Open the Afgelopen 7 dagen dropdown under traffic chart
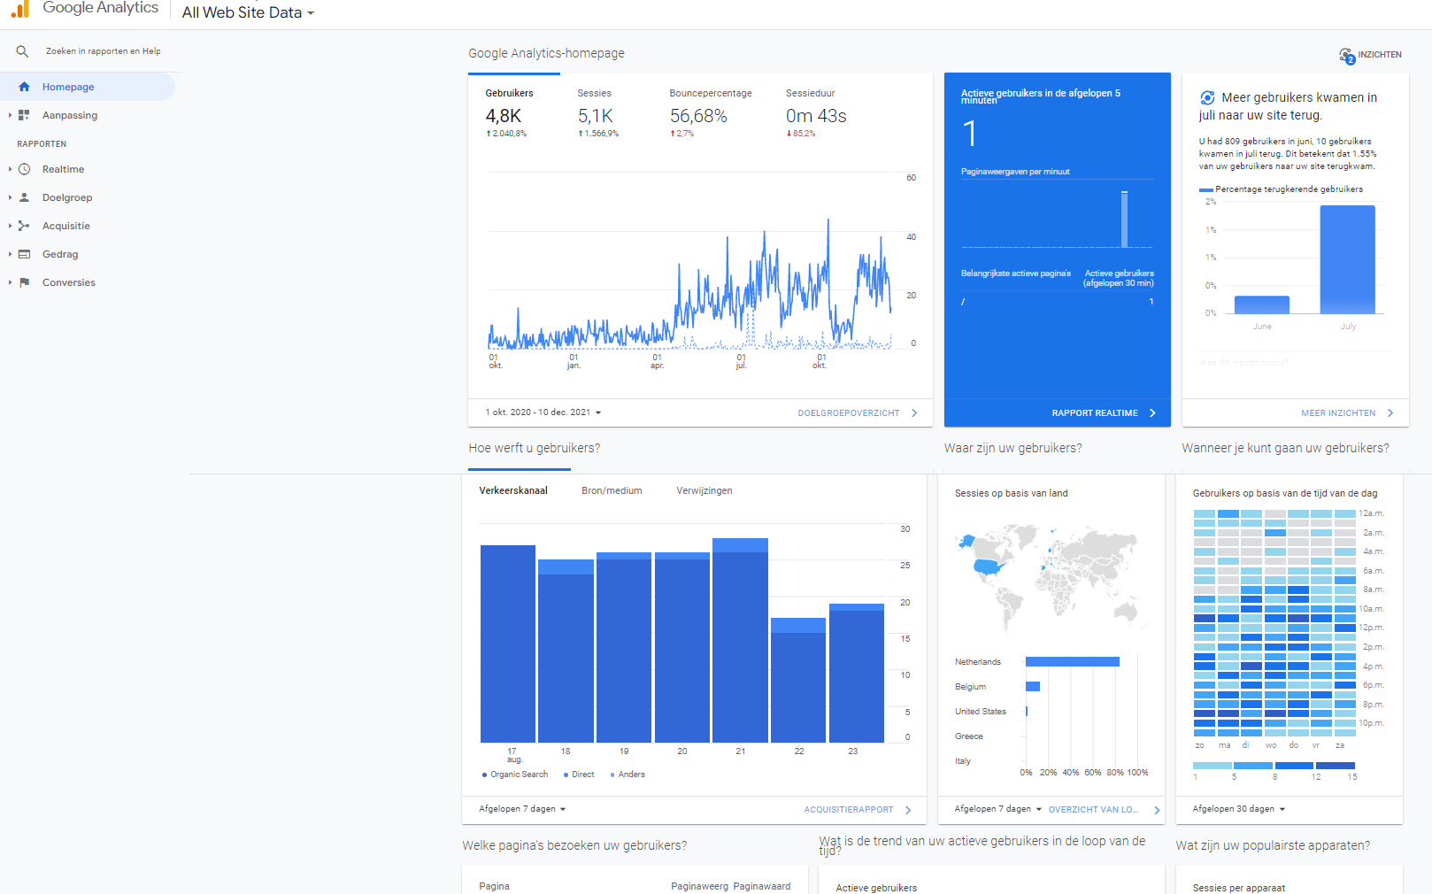Screen dimensions: 1432x894 point(522,809)
